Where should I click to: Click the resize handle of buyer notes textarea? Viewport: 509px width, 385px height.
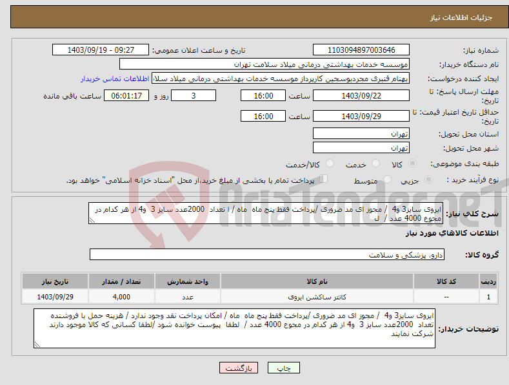(37, 344)
